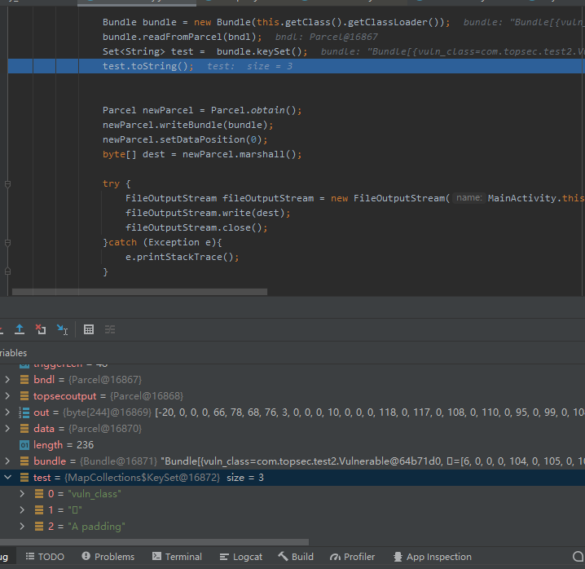Click the "catch (Exception e){" line

coord(162,242)
